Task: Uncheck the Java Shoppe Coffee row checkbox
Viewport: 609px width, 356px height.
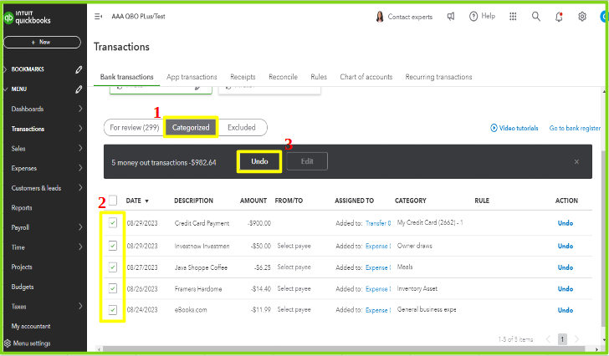Action: 113,267
